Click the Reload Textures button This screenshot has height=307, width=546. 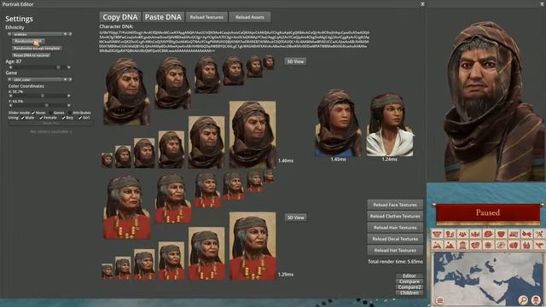[206, 17]
